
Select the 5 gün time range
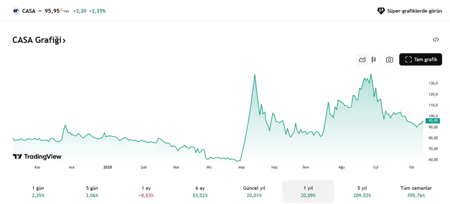coord(92,191)
